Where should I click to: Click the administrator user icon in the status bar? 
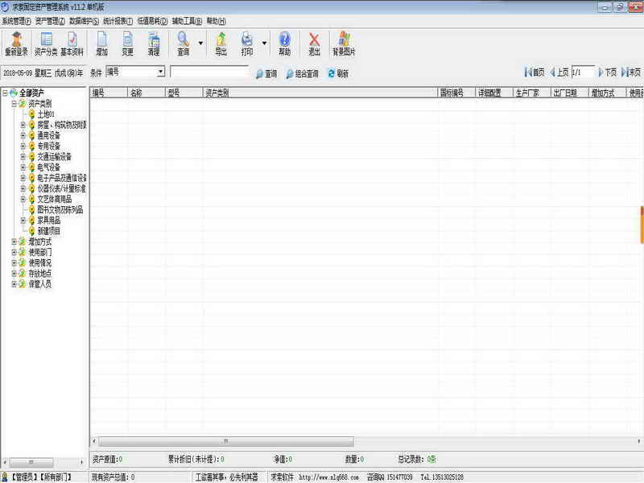click(5, 477)
